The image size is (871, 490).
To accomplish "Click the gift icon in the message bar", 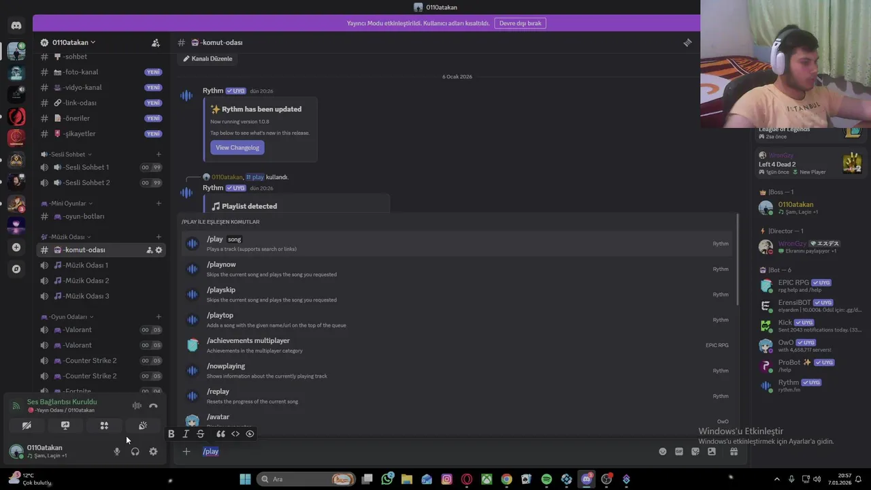I will pos(734,451).
